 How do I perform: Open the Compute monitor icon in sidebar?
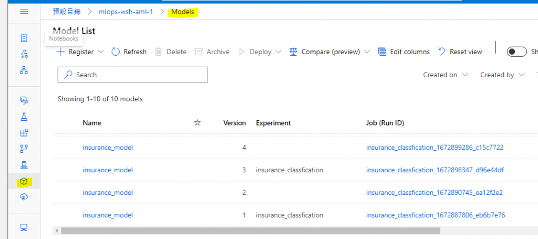[x=24, y=227]
